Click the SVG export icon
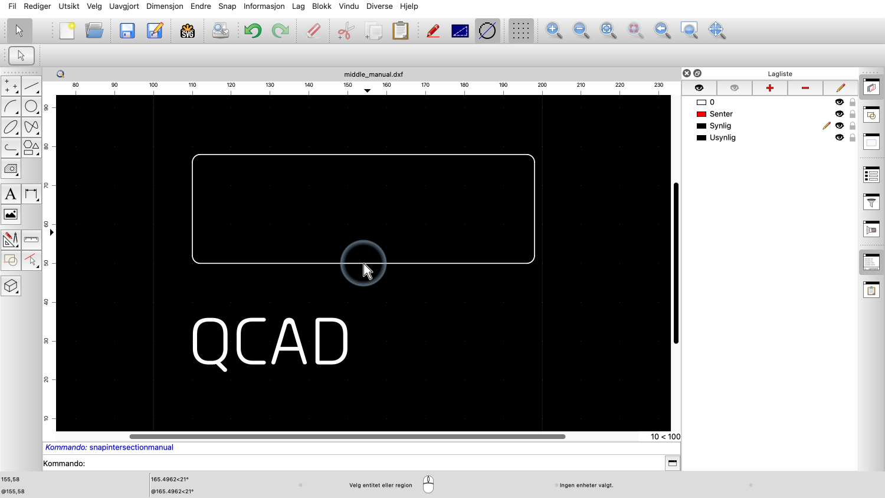The height and width of the screenshot is (498, 885). [188, 31]
